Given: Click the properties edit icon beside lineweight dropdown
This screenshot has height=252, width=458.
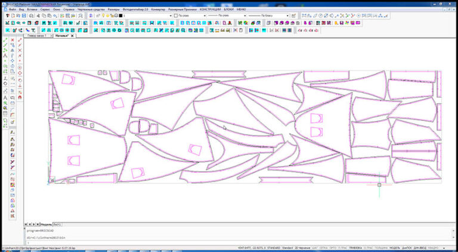Looking at the screenshot, I should tap(294, 15).
